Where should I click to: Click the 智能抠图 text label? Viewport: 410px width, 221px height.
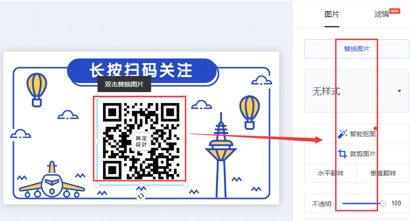[363, 134]
